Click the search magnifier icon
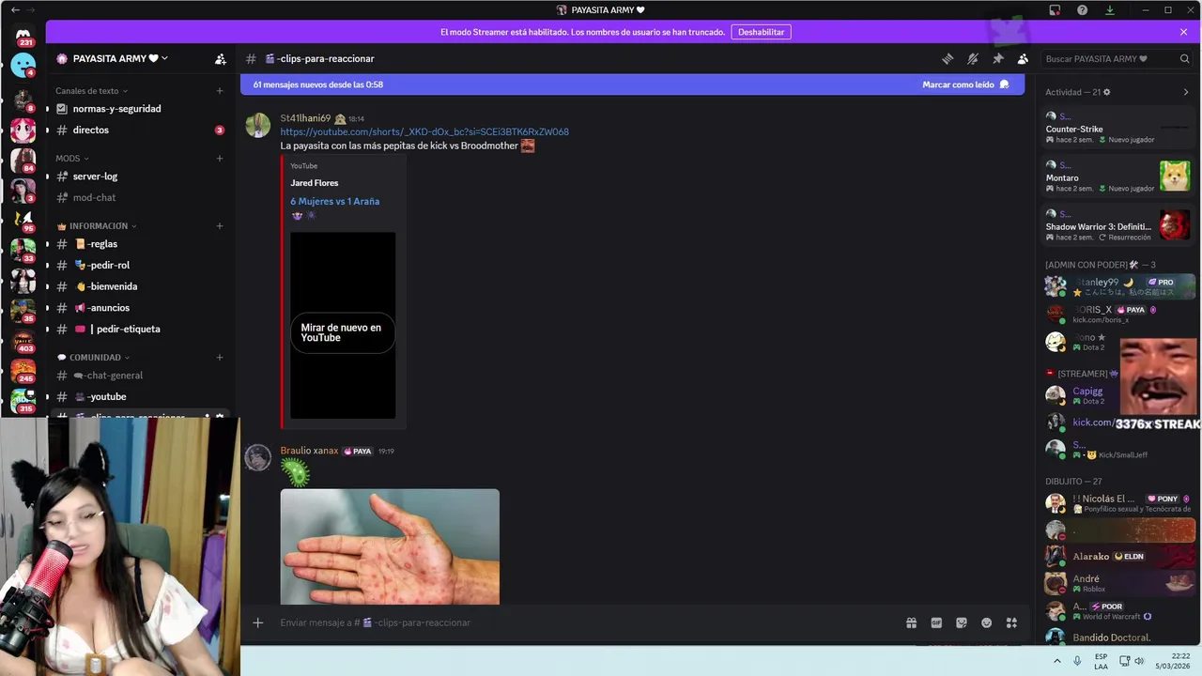 [x=1184, y=58]
